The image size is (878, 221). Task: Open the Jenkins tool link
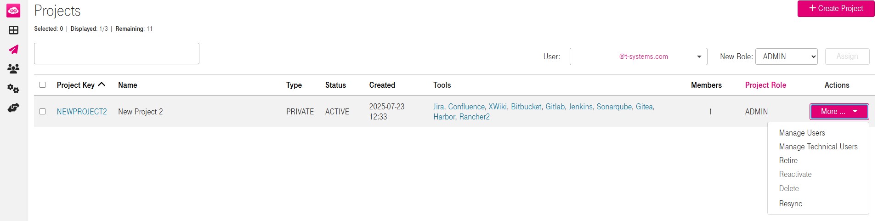click(581, 107)
